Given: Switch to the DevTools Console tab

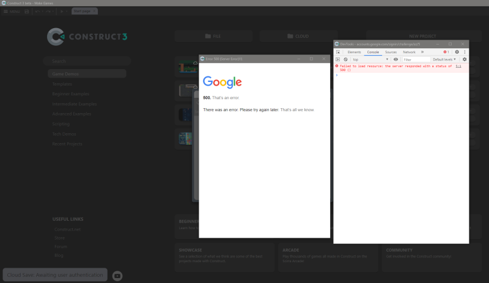Looking at the screenshot, I should click(x=373, y=52).
